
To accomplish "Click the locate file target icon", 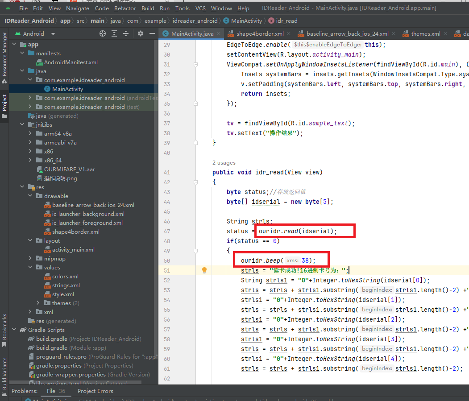I will tap(103, 33).
